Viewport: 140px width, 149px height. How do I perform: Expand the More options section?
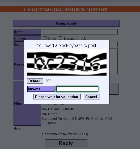click(x=17, y=129)
